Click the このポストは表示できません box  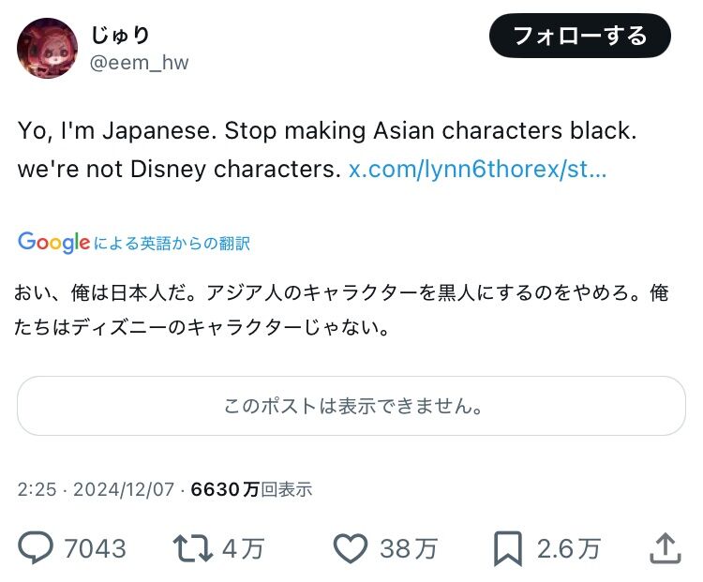351,406
